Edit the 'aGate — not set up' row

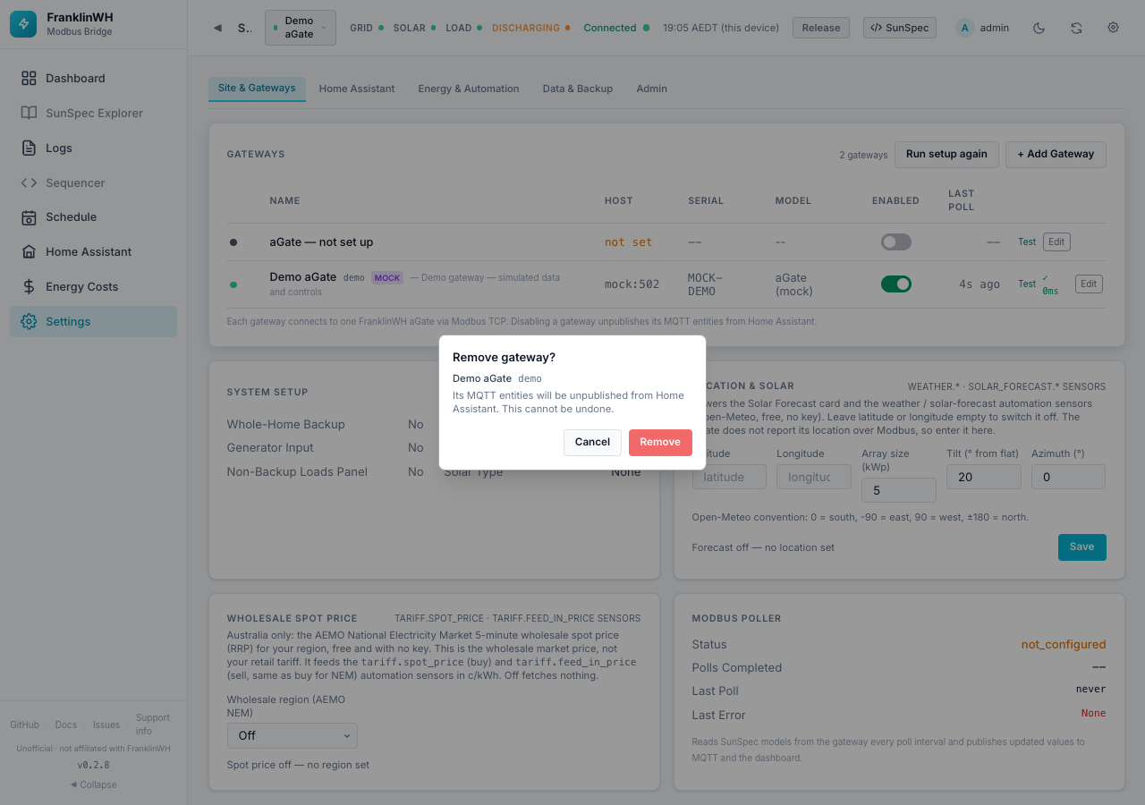pos(1056,241)
